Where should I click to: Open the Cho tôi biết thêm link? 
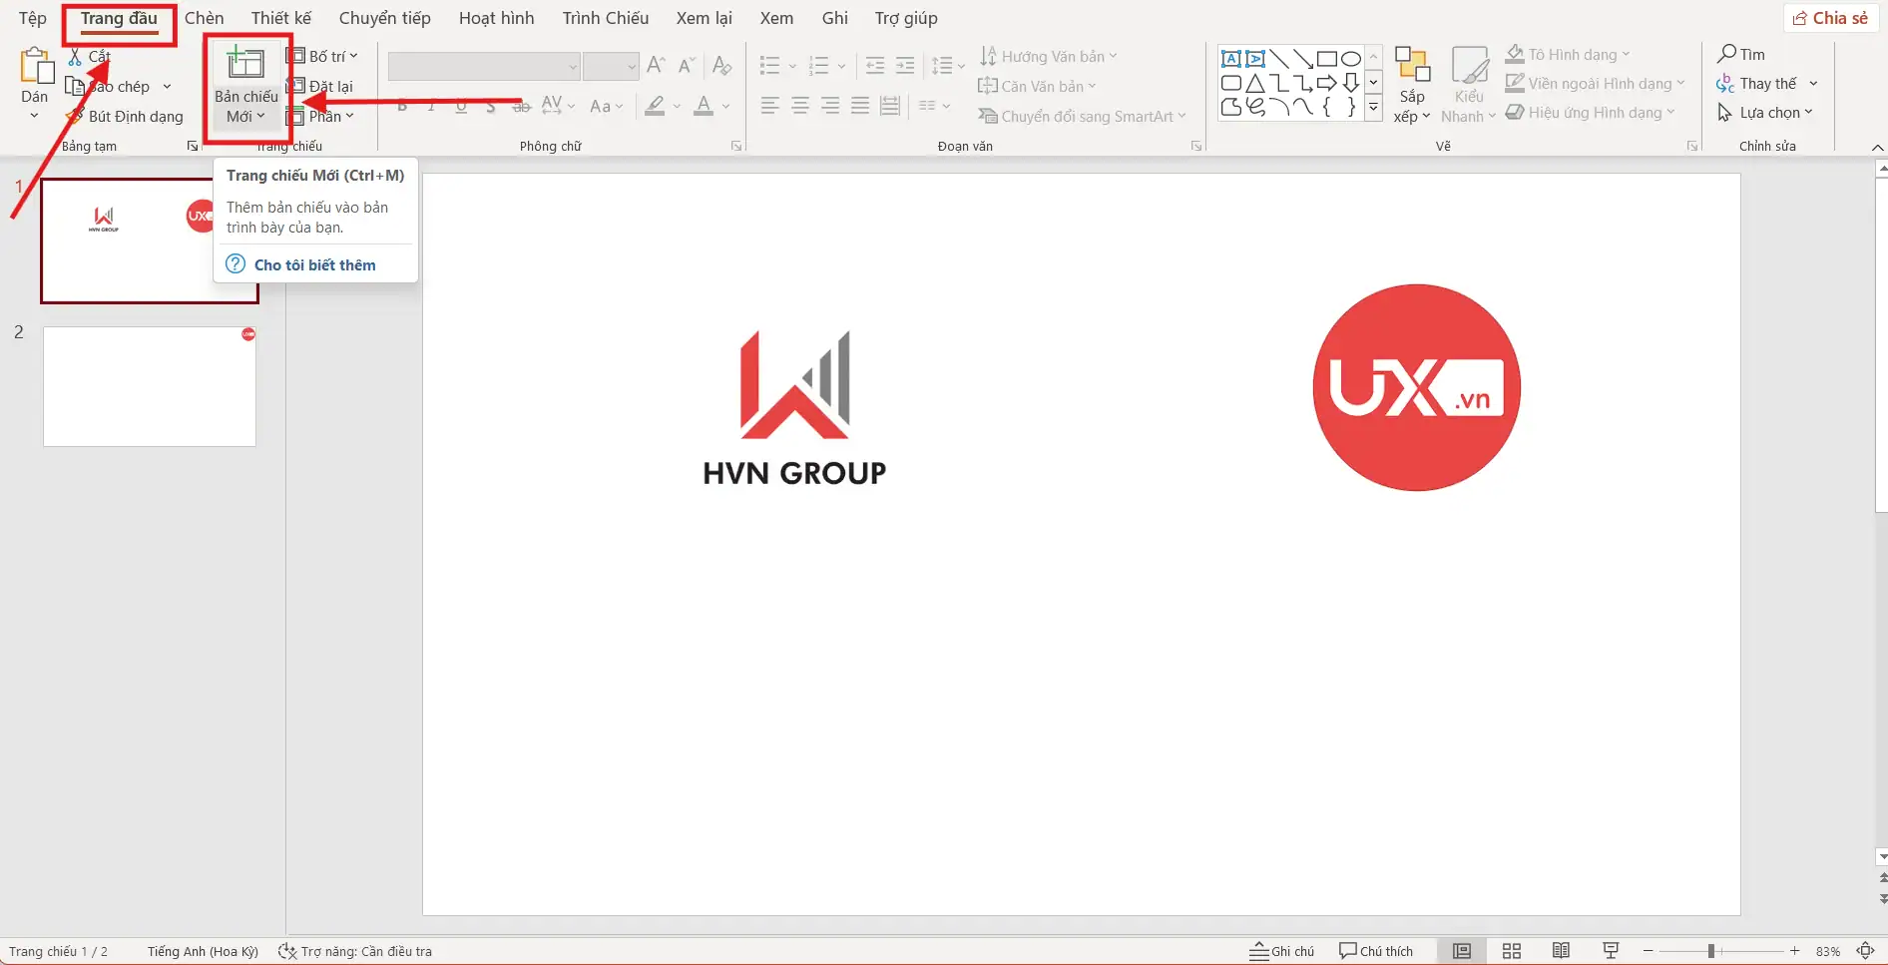click(314, 264)
